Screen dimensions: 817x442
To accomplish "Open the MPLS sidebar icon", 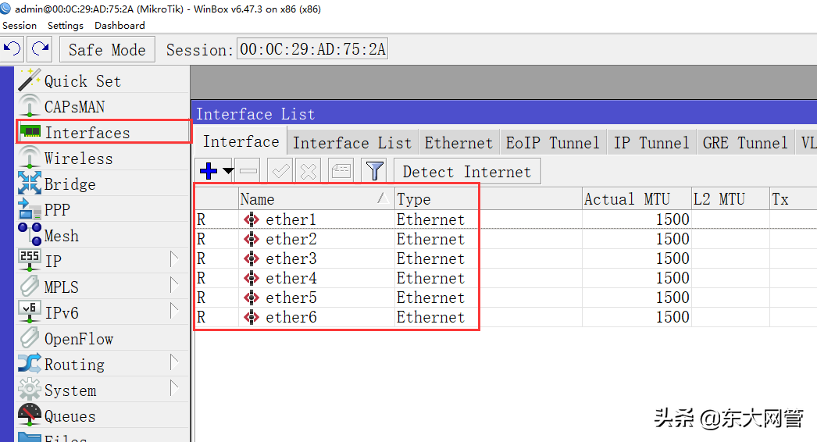I will click(30, 286).
